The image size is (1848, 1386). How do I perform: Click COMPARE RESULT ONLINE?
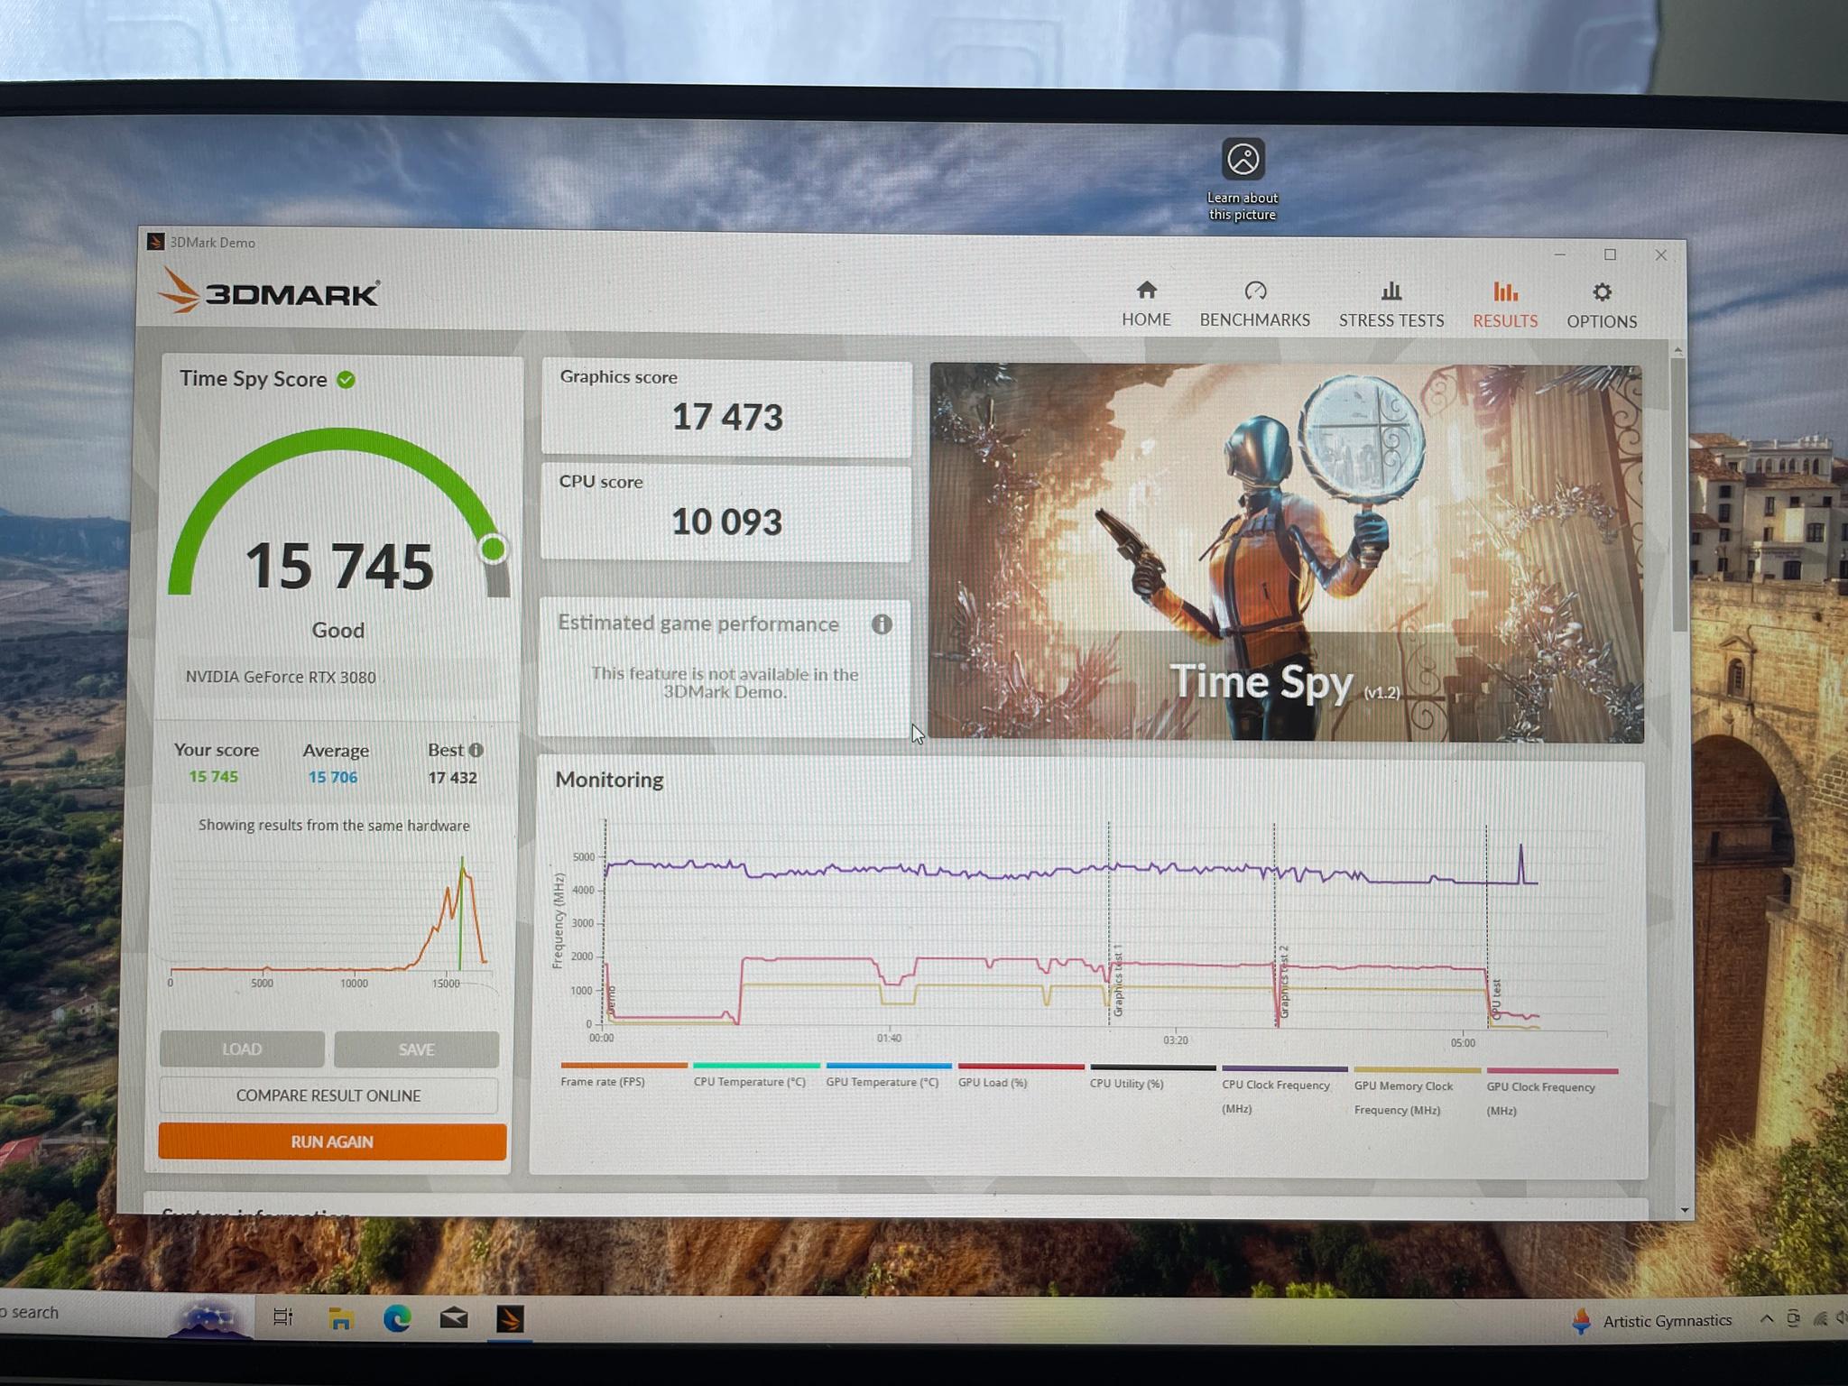328,1095
